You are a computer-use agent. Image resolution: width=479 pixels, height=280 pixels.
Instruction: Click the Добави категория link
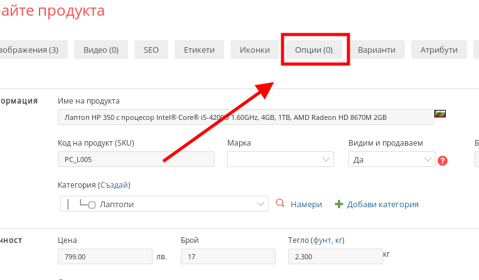pos(382,204)
